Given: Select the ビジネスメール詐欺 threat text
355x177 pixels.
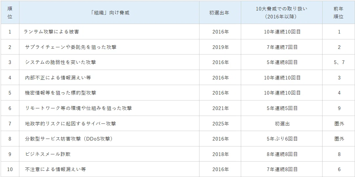Looking at the screenshot, I should (48, 154).
